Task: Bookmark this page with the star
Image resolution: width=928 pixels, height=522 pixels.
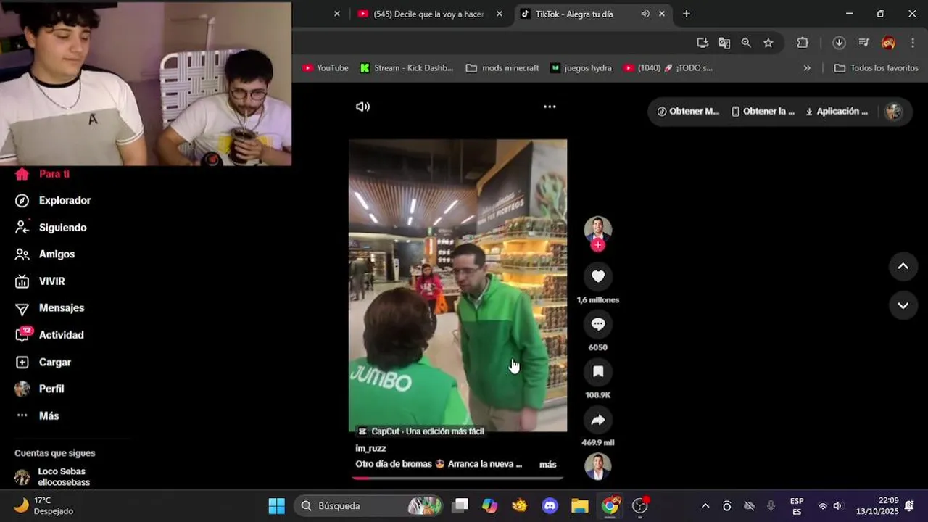Action: coord(768,43)
